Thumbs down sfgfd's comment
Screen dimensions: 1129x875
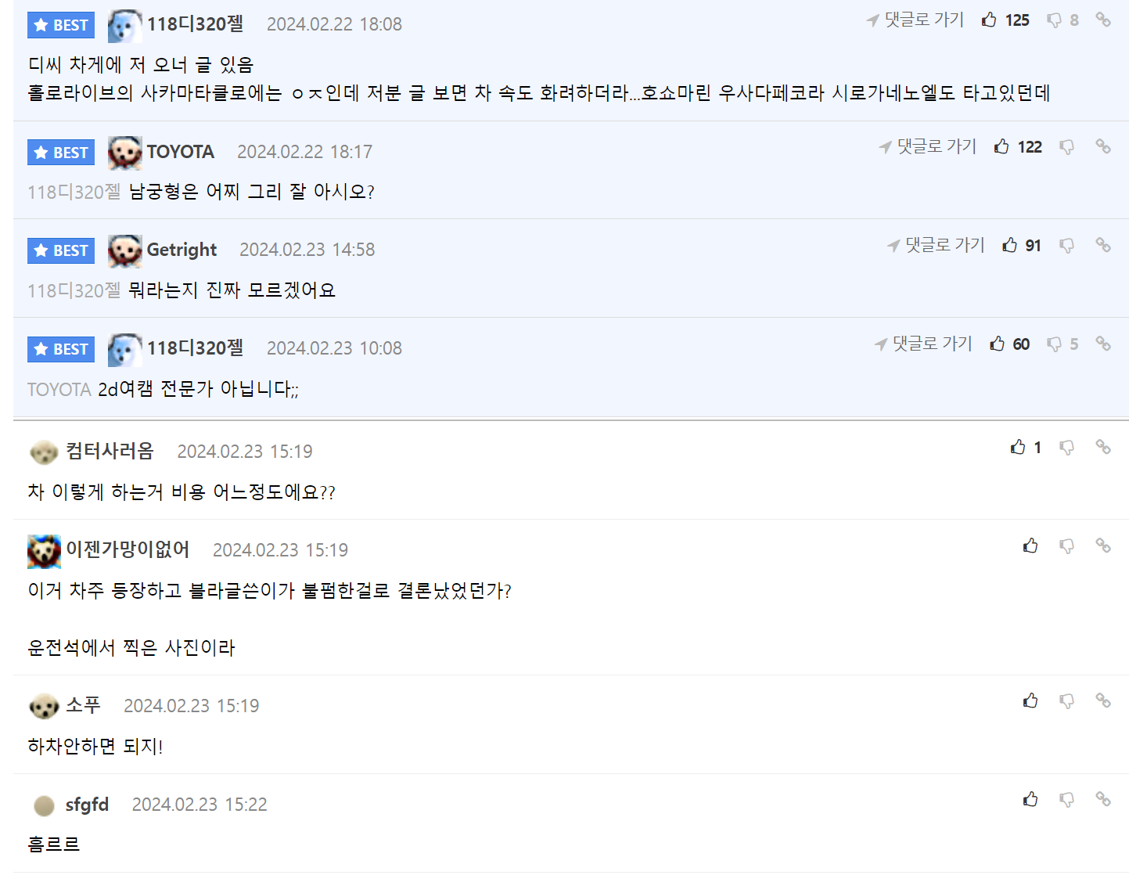point(1066,799)
